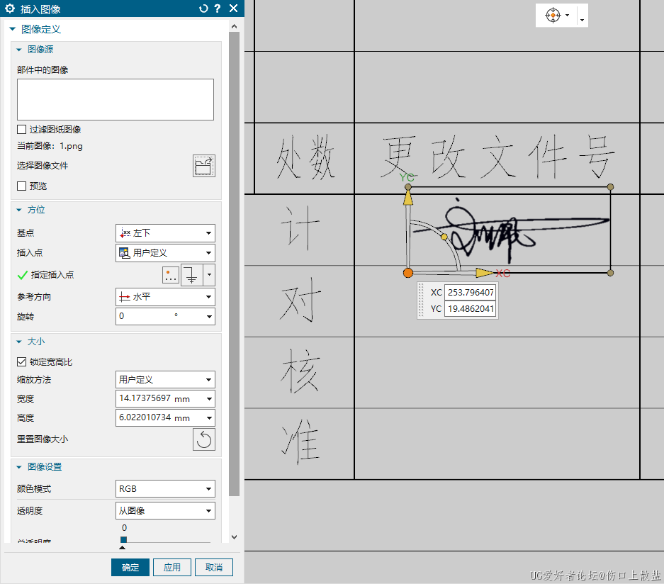
Task: Click the reset dialog arrow icon
Action: [204, 9]
